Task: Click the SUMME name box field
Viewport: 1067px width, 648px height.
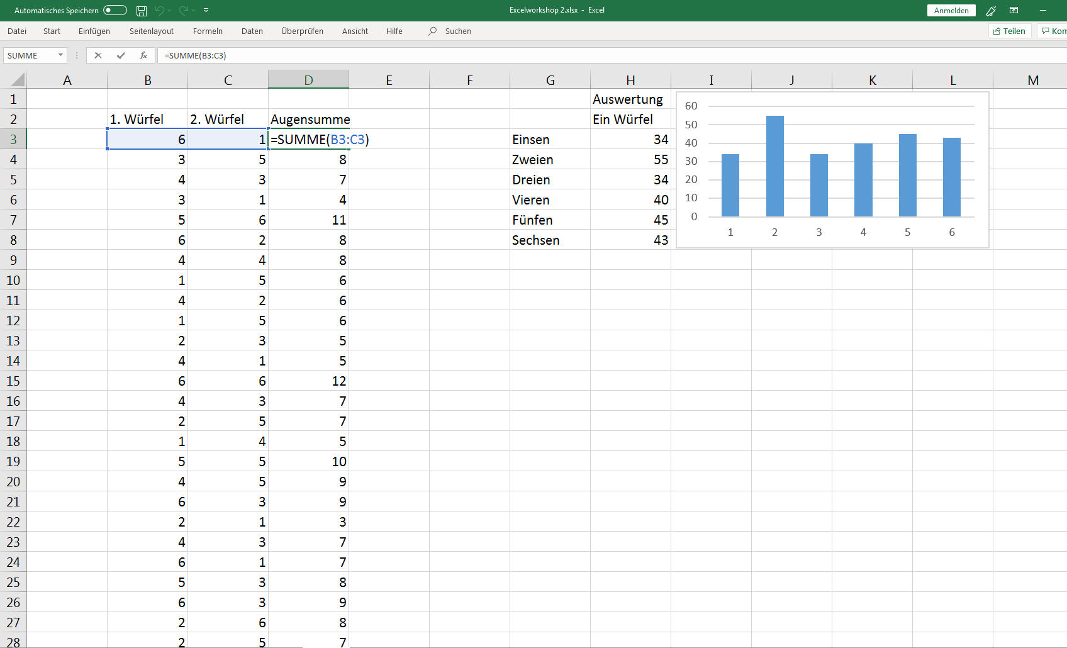Action: (x=30, y=55)
